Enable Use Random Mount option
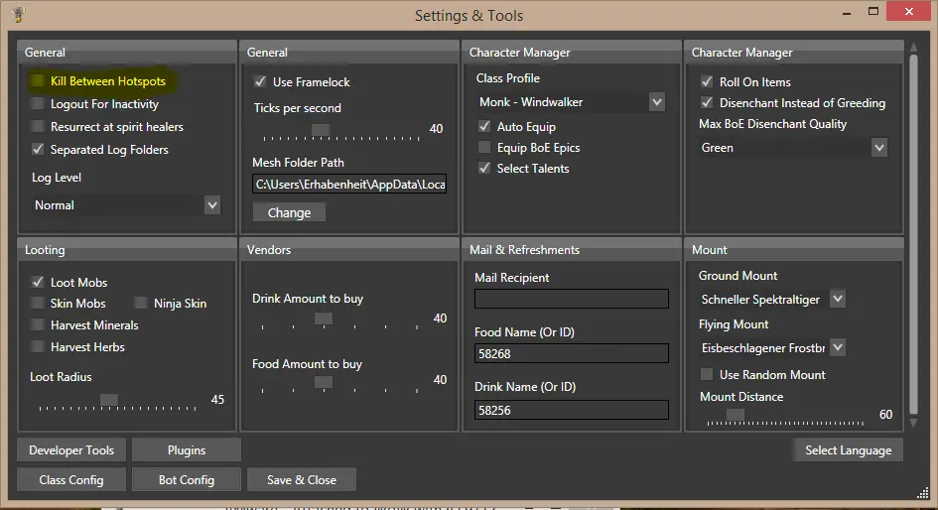Viewport: 938px width, 510px height. pos(708,375)
